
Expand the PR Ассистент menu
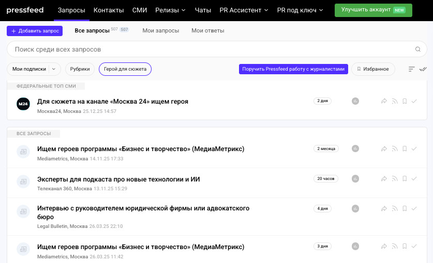coord(244,10)
